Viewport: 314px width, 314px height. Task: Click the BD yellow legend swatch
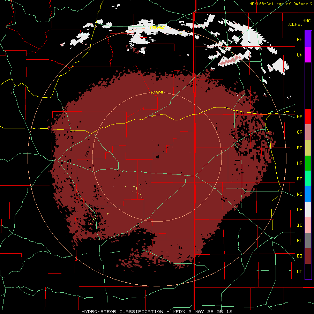tap(308, 148)
